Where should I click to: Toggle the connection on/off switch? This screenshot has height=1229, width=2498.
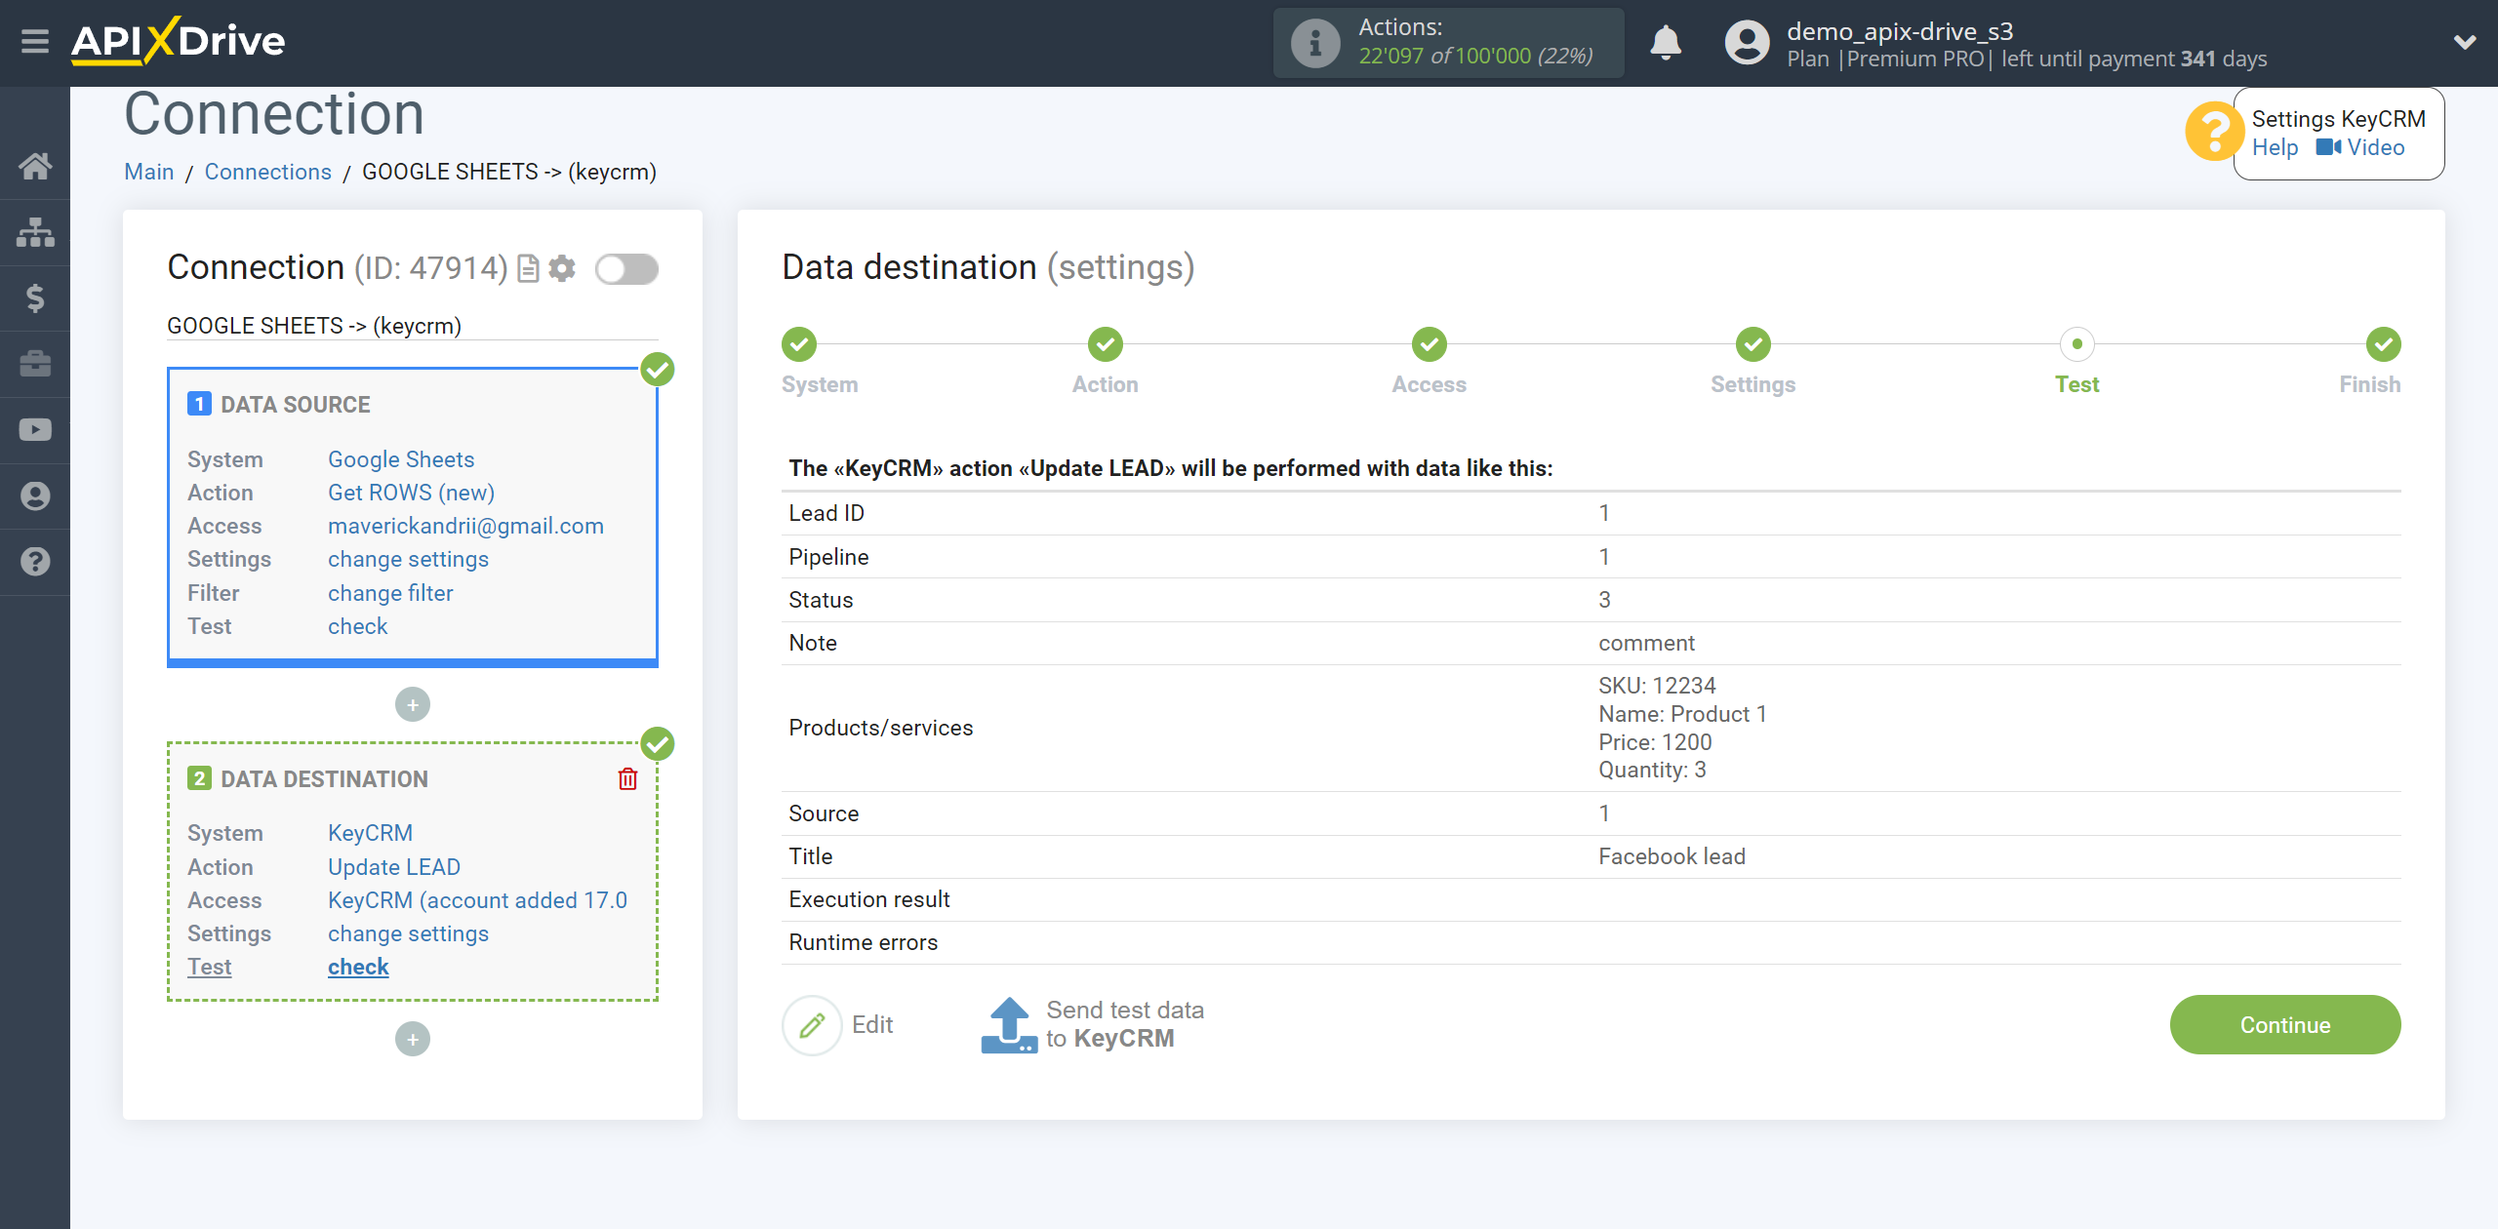[x=626, y=269]
